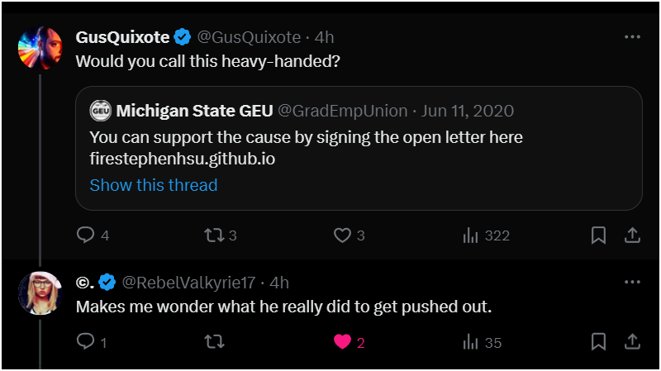Click Show this thread link

(x=154, y=185)
